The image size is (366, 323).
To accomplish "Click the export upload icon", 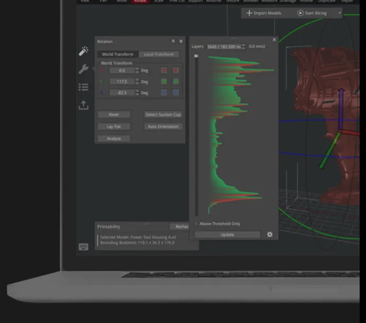I will pos(83,105).
